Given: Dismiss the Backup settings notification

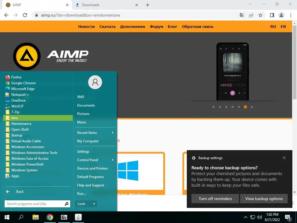Looking at the screenshot, I should 284,158.
